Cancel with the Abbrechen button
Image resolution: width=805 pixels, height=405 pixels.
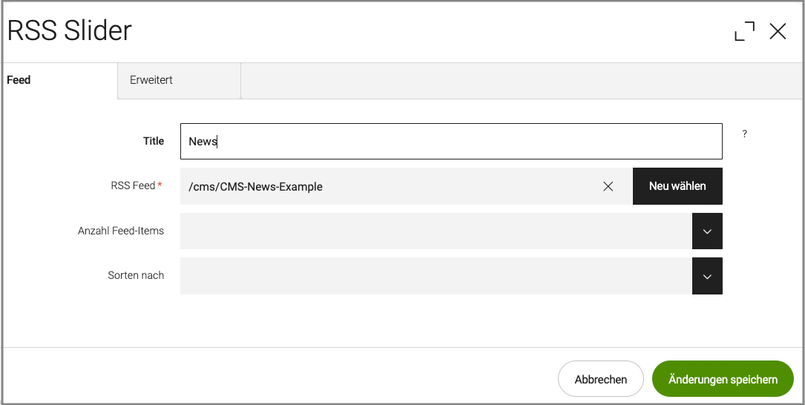point(601,379)
